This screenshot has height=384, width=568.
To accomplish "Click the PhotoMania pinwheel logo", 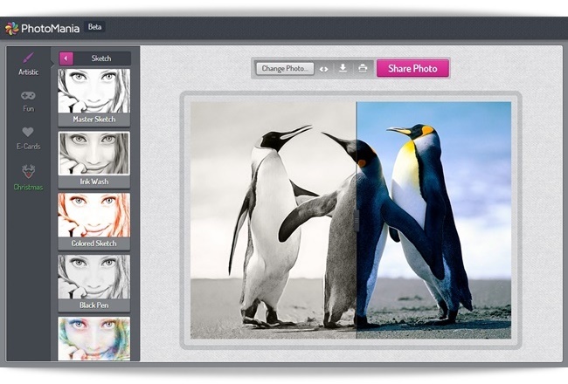I will [x=11, y=28].
